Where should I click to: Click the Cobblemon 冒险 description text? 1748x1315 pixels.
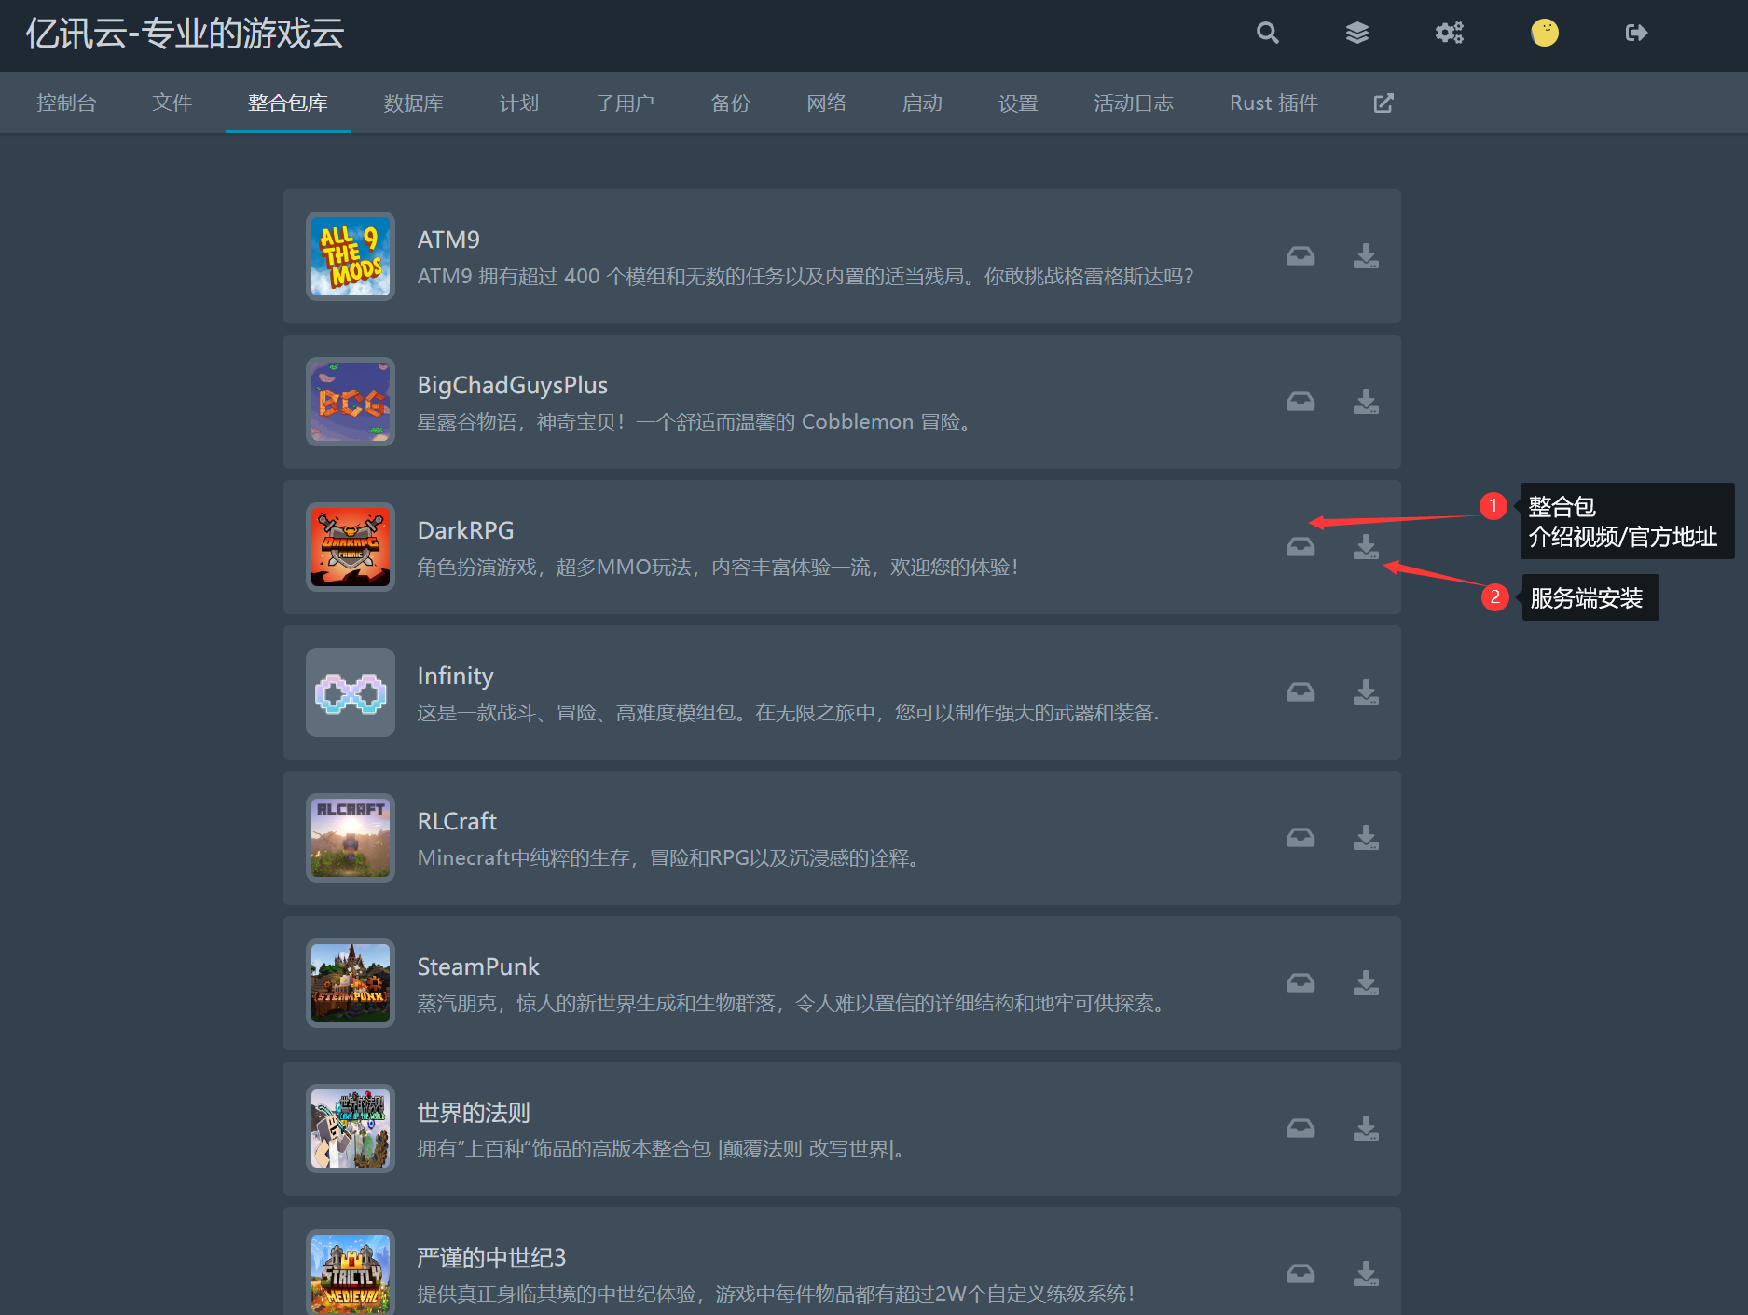click(x=695, y=421)
